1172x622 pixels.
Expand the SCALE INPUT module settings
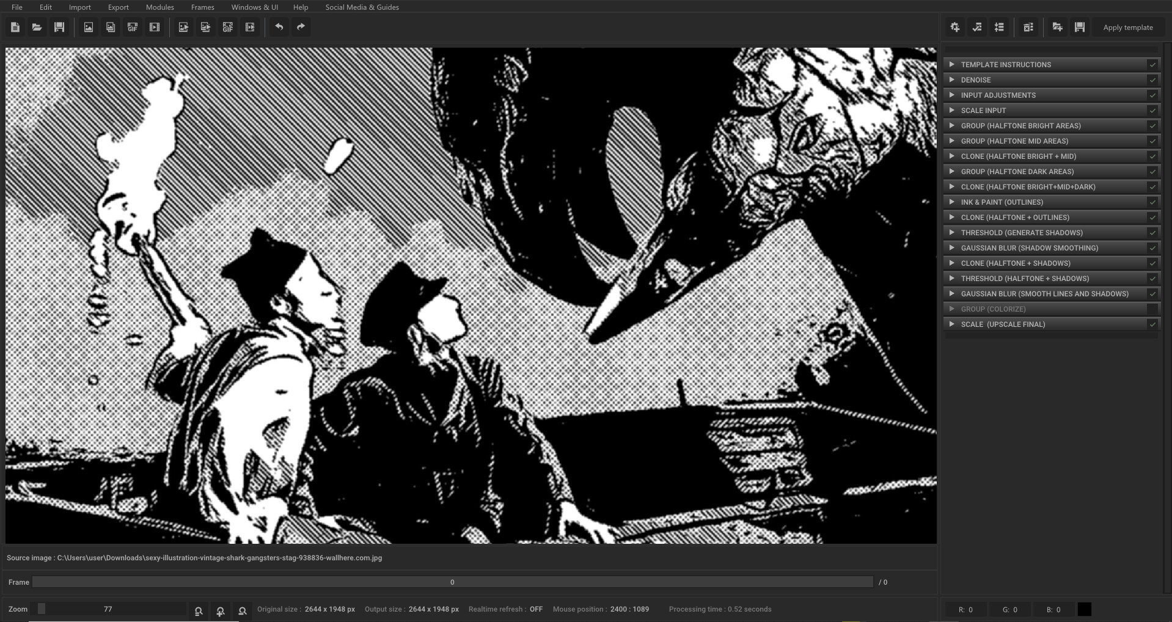pyautogui.click(x=953, y=110)
